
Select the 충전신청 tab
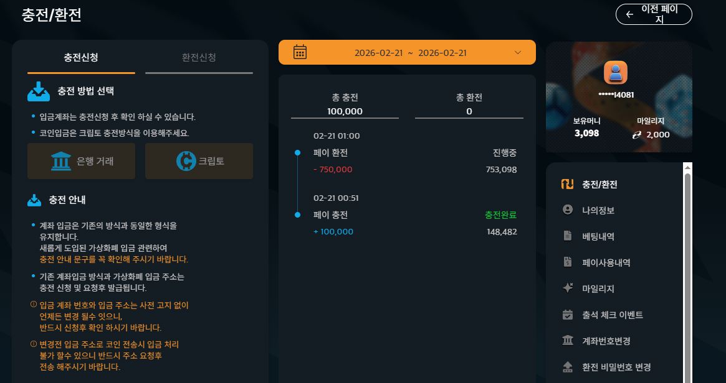[x=81, y=57]
